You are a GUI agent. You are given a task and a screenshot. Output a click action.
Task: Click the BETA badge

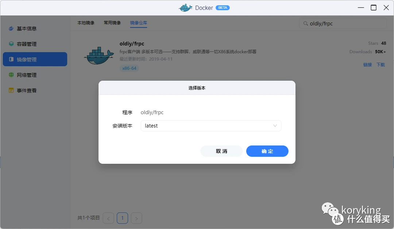223,8
